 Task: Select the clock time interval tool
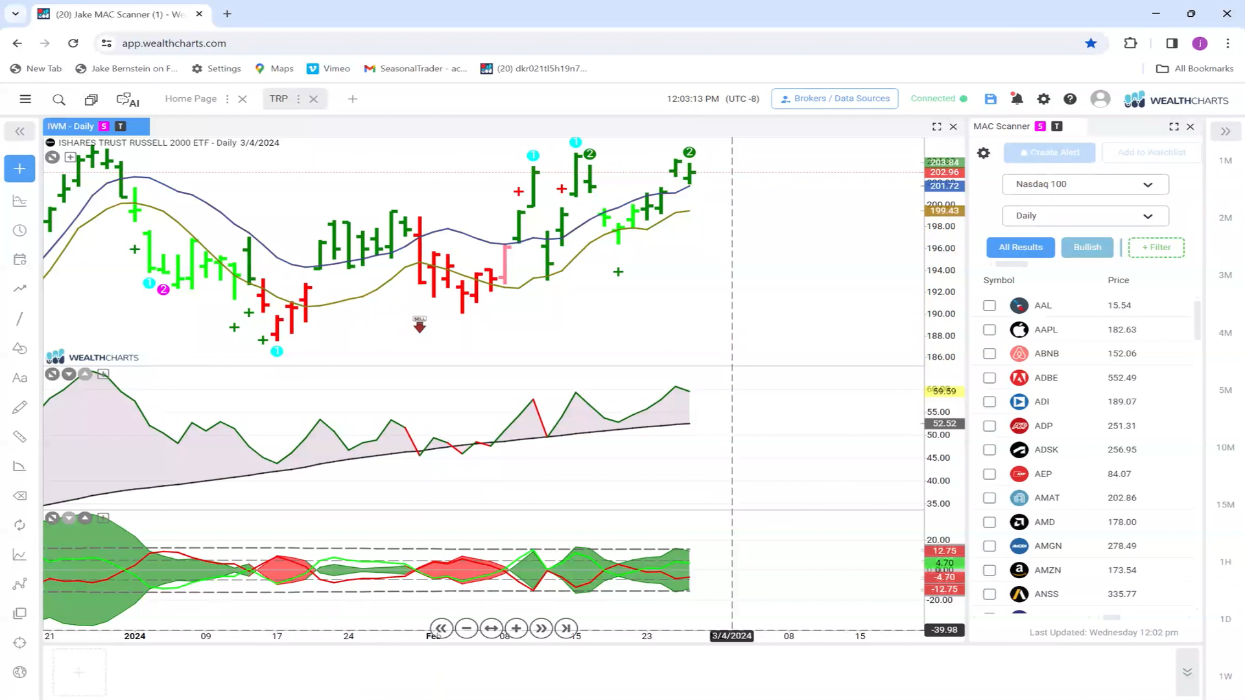pyautogui.click(x=19, y=231)
